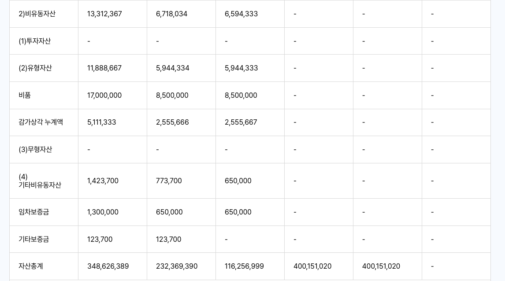Click the 11,888,667 value cell
Screen dimensions: 505x281
[x=104, y=68]
